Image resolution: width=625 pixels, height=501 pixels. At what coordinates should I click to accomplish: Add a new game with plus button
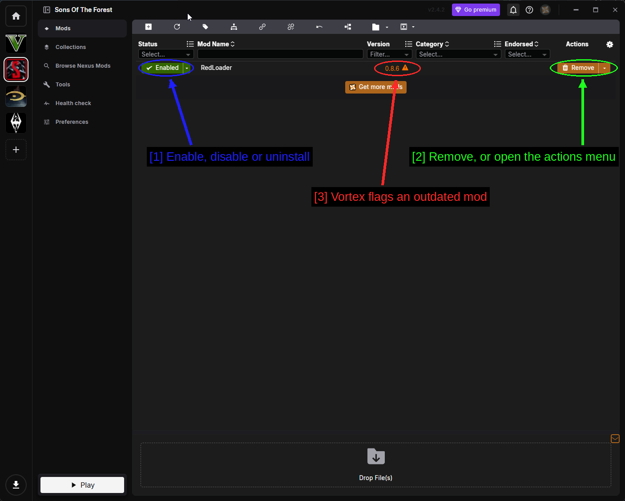[16, 150]
